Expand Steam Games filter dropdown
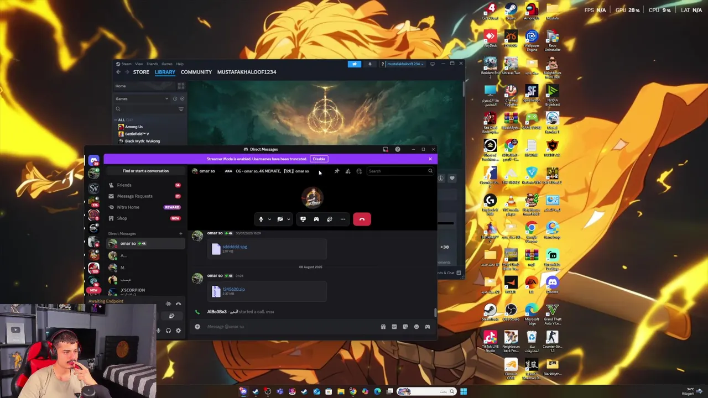Image resolution: width=708 pixels, height=398 pixels. [x=142, y=99]
